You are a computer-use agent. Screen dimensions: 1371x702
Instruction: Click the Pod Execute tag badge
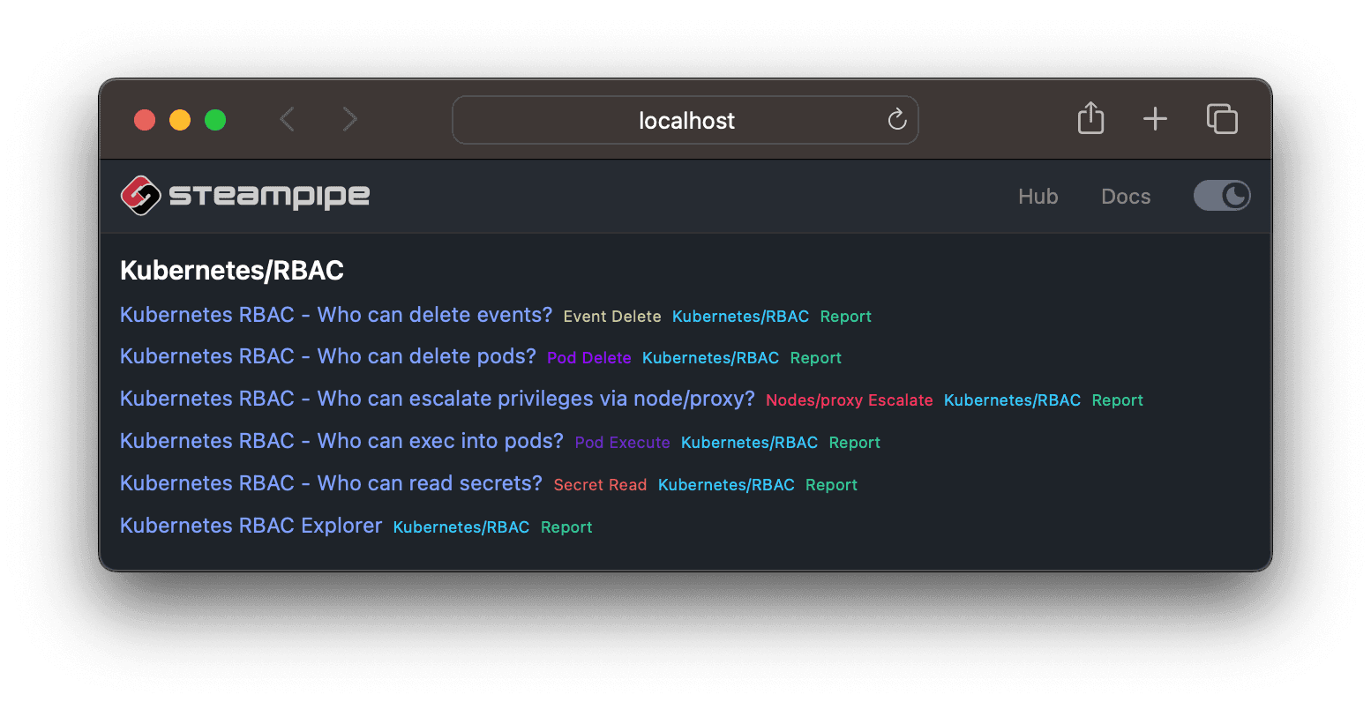(x=622, y=442)
